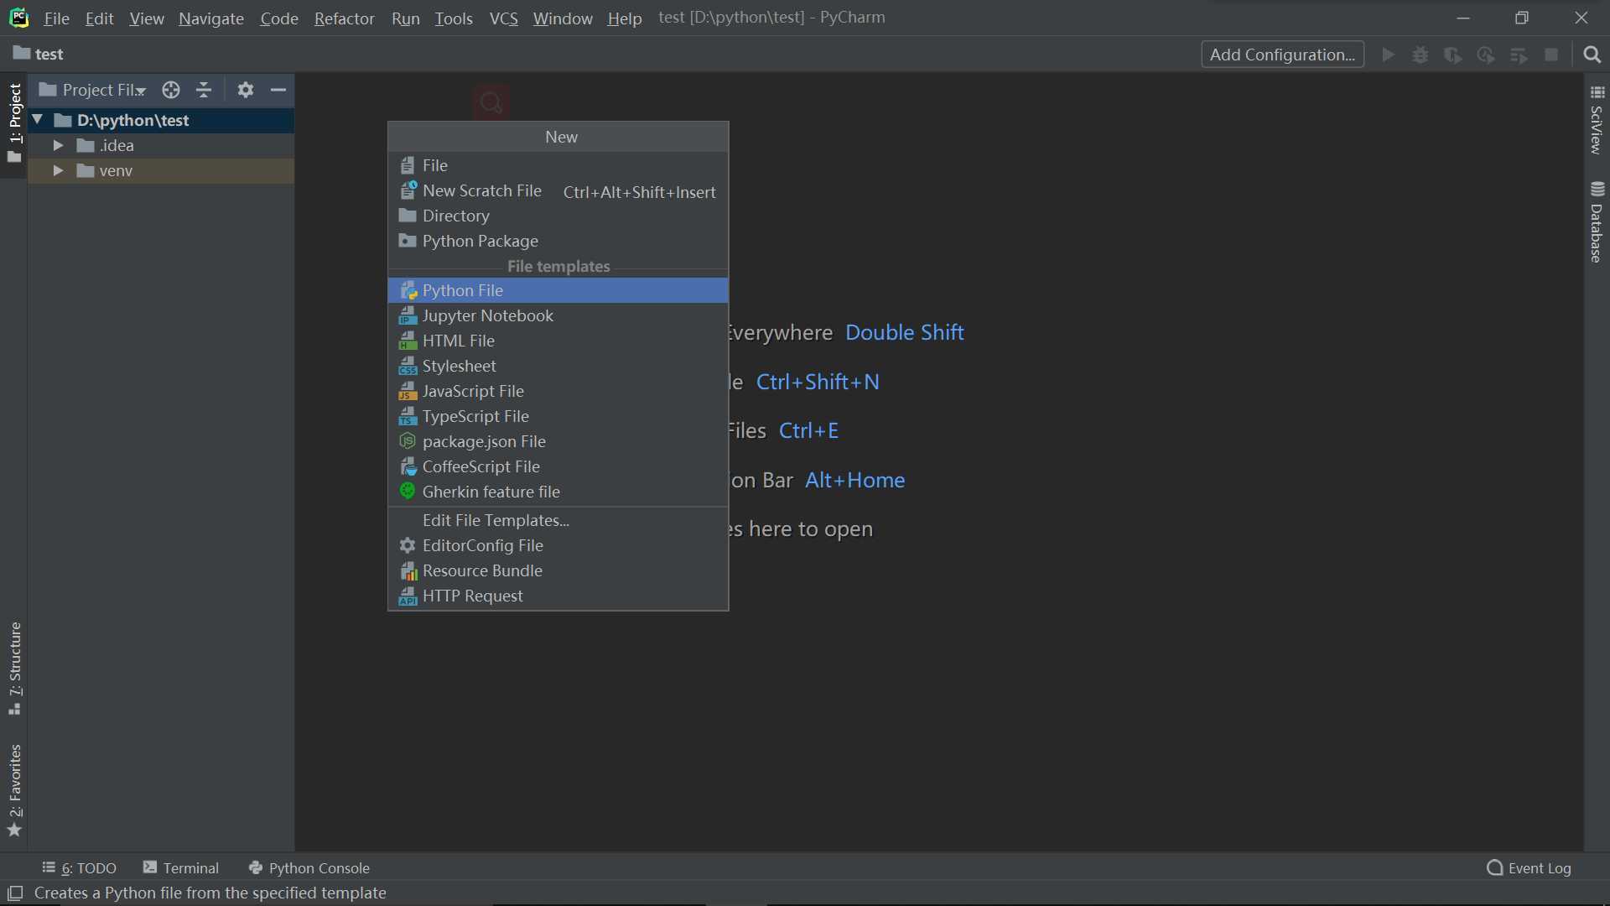Select the venv folder row
Viewport: 1610px width, 906px height.
(x=161, y=170)
